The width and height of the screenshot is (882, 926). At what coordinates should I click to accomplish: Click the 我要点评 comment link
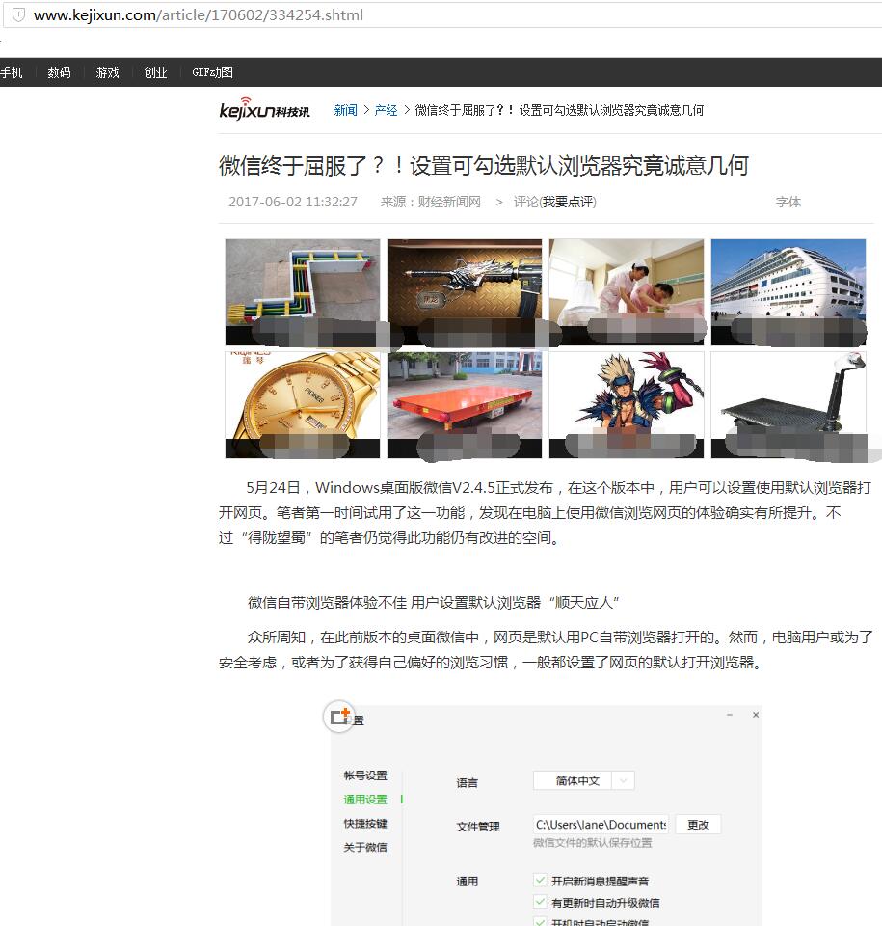click(568, 202)
